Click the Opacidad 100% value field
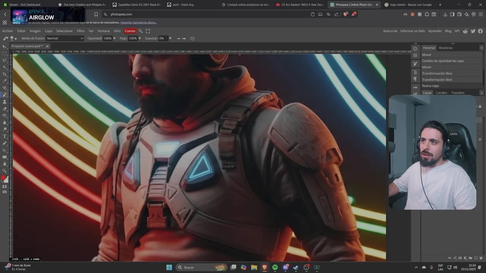The width and height of the screenshot is (486, 273). 107,38
